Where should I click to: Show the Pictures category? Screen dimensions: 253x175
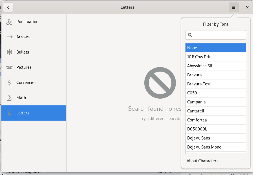[x=34, y=67]
